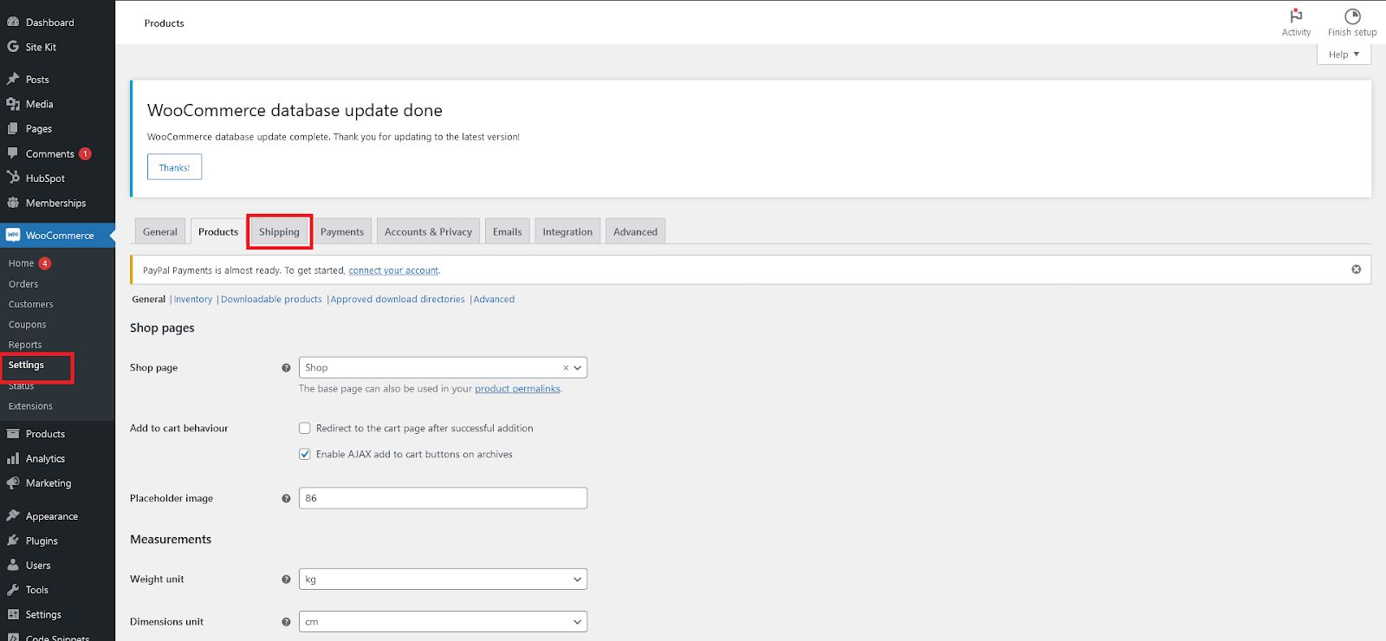Open WooCommerce Home submenu item
Screen dimensions: 1386x641
coord(21,263)
